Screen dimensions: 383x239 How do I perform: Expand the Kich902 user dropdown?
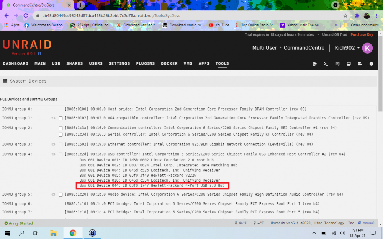(x=347, y=48)
